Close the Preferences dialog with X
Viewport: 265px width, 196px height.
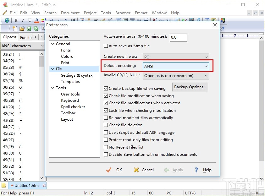pos(215,25)
